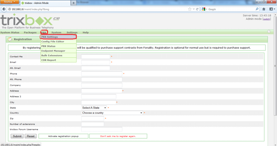Screen dimensions: 277x146
Task: Click the help question mark icon
Action: click(x=269, y=31)
